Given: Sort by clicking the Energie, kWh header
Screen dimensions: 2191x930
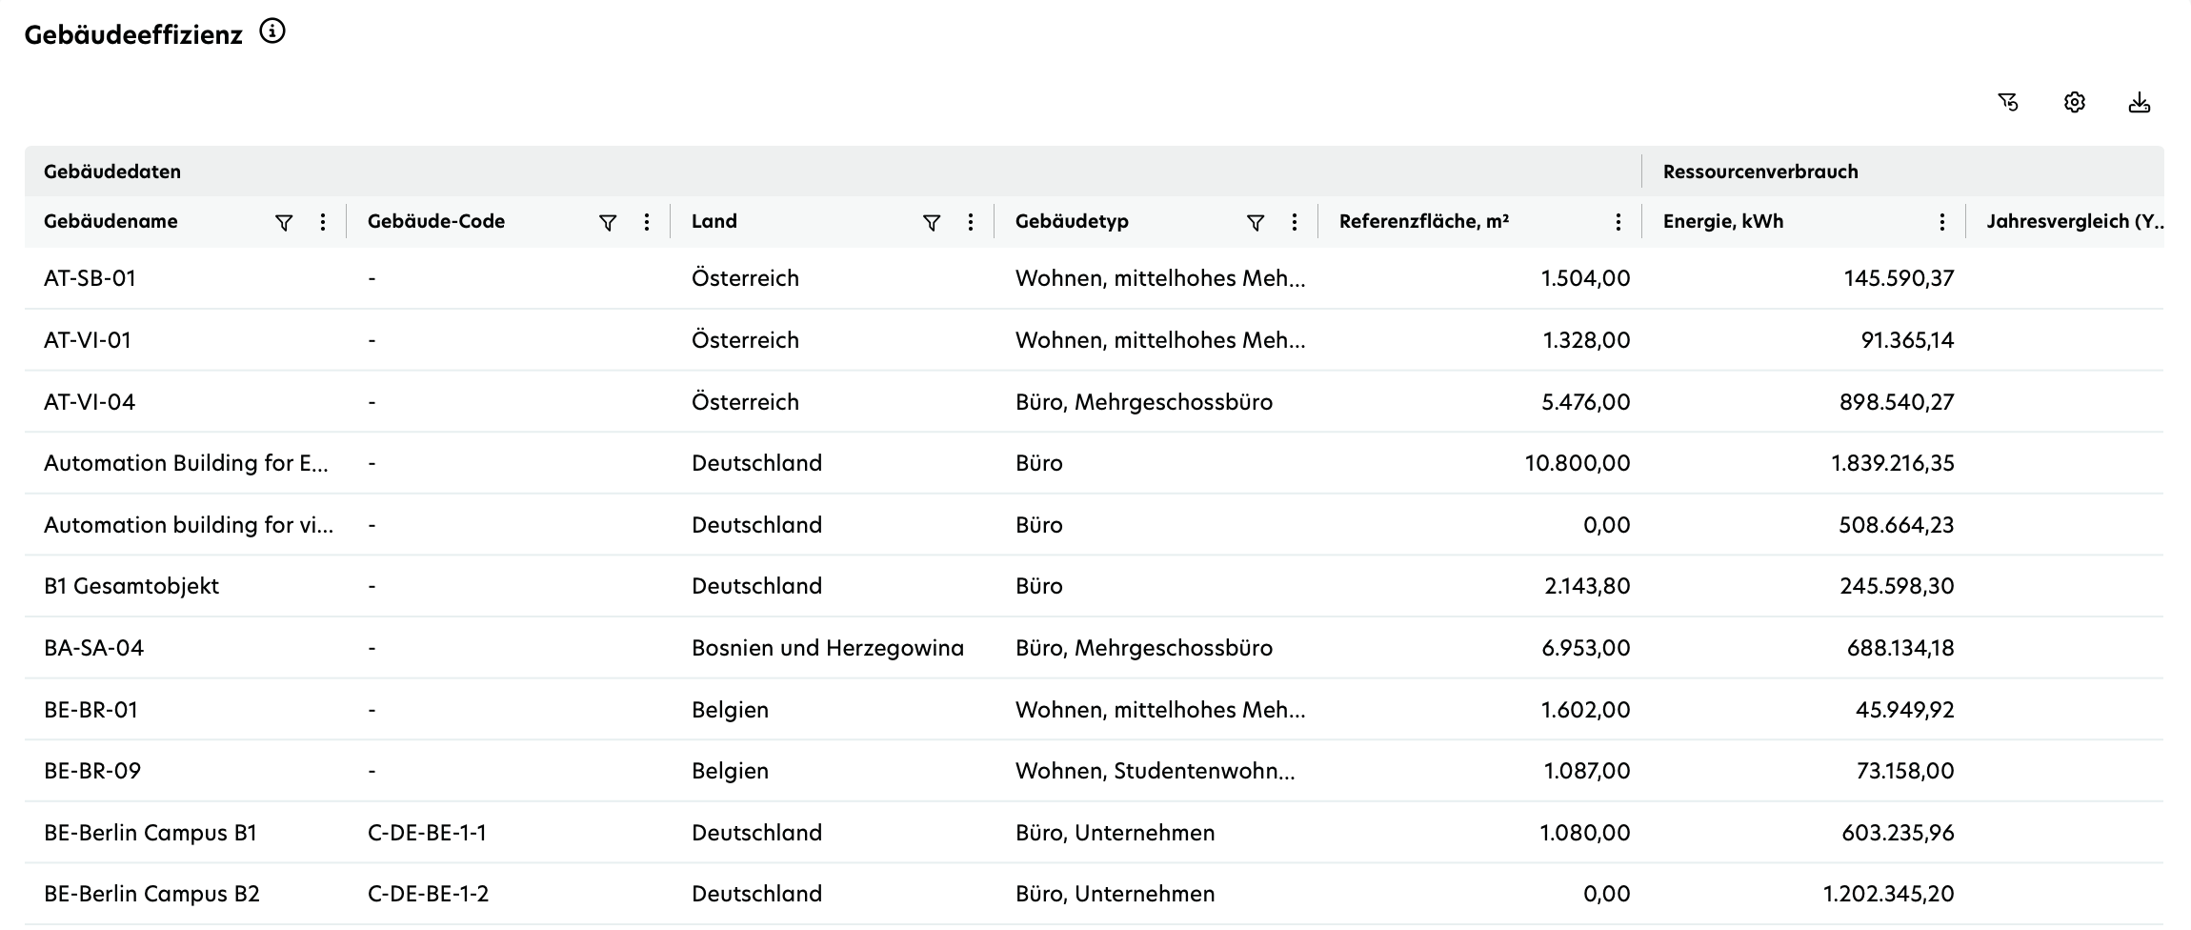Looking at the screenshot, I should coord(1723,221).
